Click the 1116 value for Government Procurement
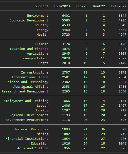The image size is (128, 154). [x=66, y=120]
